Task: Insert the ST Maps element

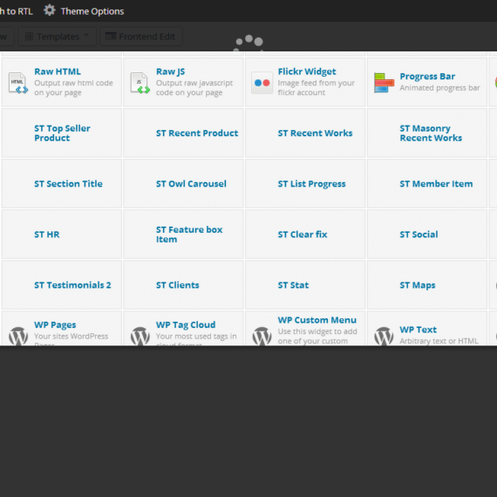Action: pyautogui.click(x=427, y=285)
